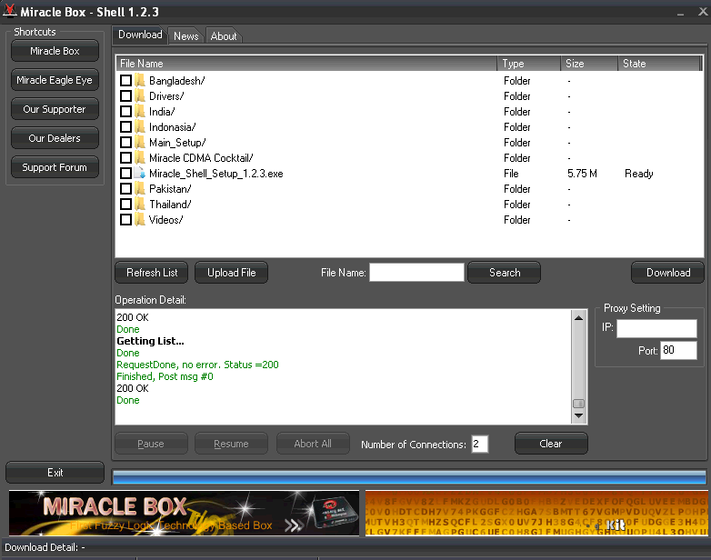The image size is (711, 560).
Task: Focus the Proxy Port field
Action: coord(678,350)
